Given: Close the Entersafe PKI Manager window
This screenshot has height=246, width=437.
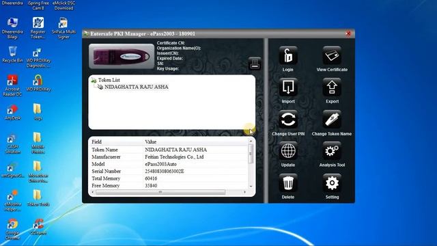Looking at the screenshot, I should [x=348, y=33].
